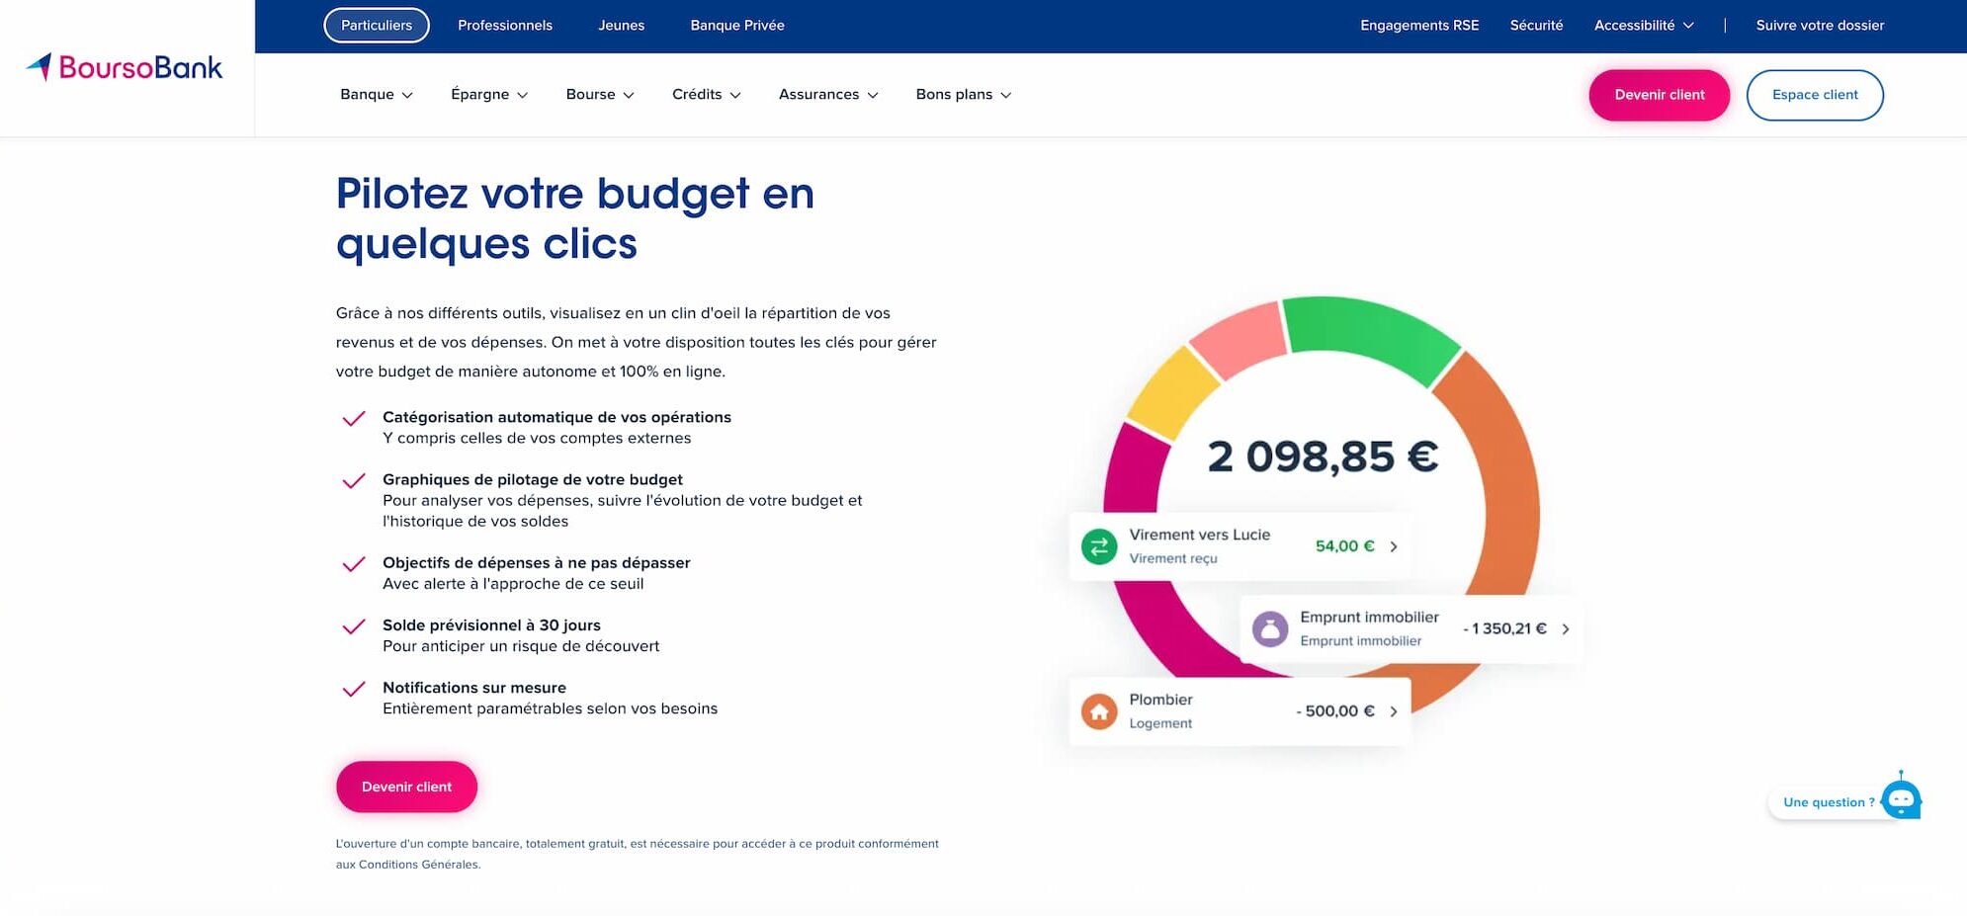Screen dimensions: 1967x916
Task: Switch to the Professionnels tab
Action: 504,26
